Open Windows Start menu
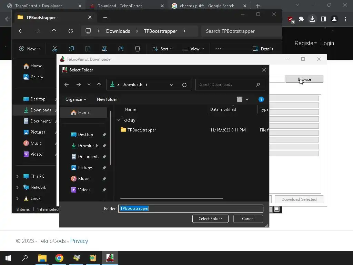This screenshot has height=265, width=353. point(8,258)
